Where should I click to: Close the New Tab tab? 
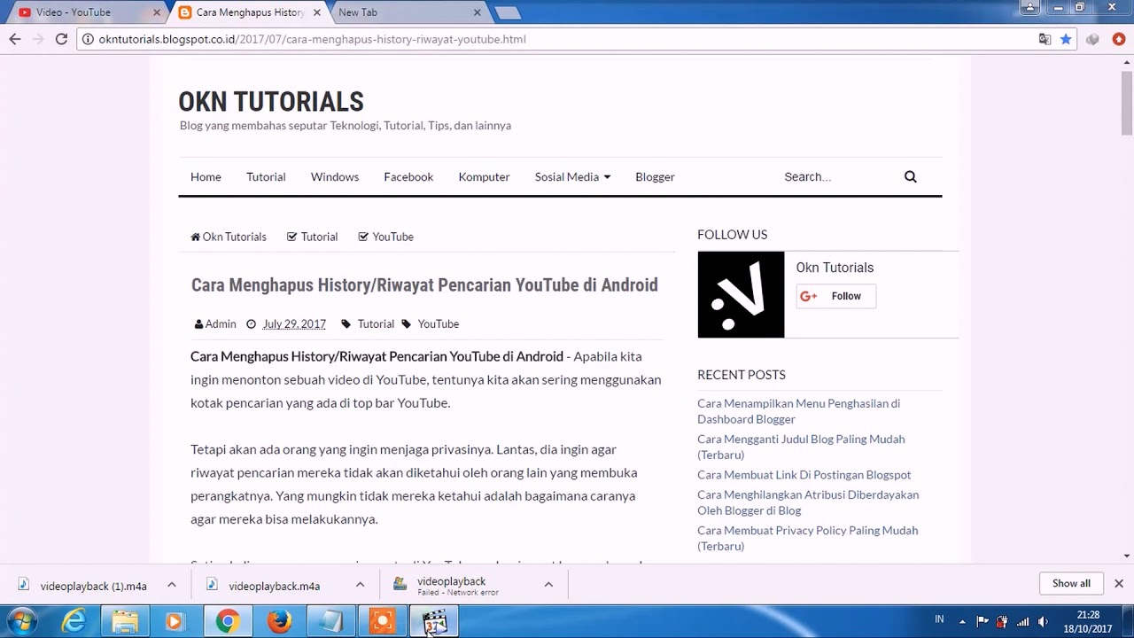(477, 12)
